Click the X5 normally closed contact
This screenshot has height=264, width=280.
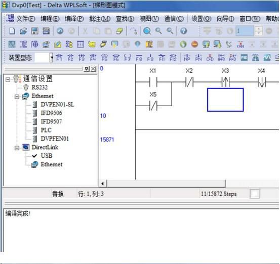[153, 106]
